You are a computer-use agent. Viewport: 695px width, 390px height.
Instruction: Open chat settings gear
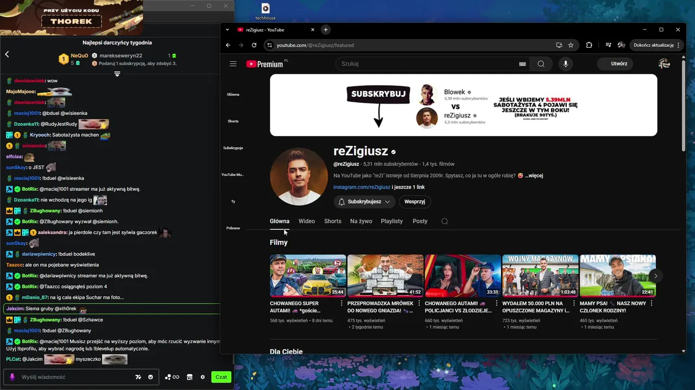[x=203, y=377]
